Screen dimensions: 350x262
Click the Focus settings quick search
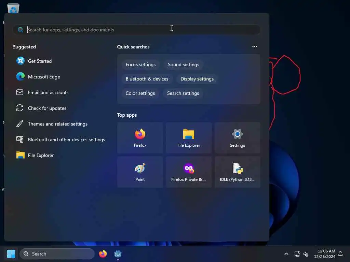(140, 64)
